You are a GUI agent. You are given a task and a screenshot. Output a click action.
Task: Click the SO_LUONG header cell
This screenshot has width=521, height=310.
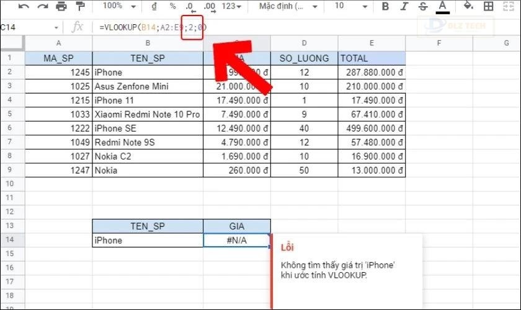304,58
